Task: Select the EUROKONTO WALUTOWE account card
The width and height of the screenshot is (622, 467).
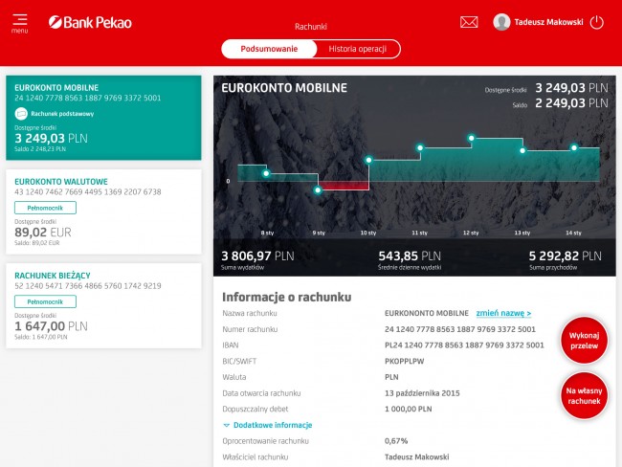Action: (103, 211)
